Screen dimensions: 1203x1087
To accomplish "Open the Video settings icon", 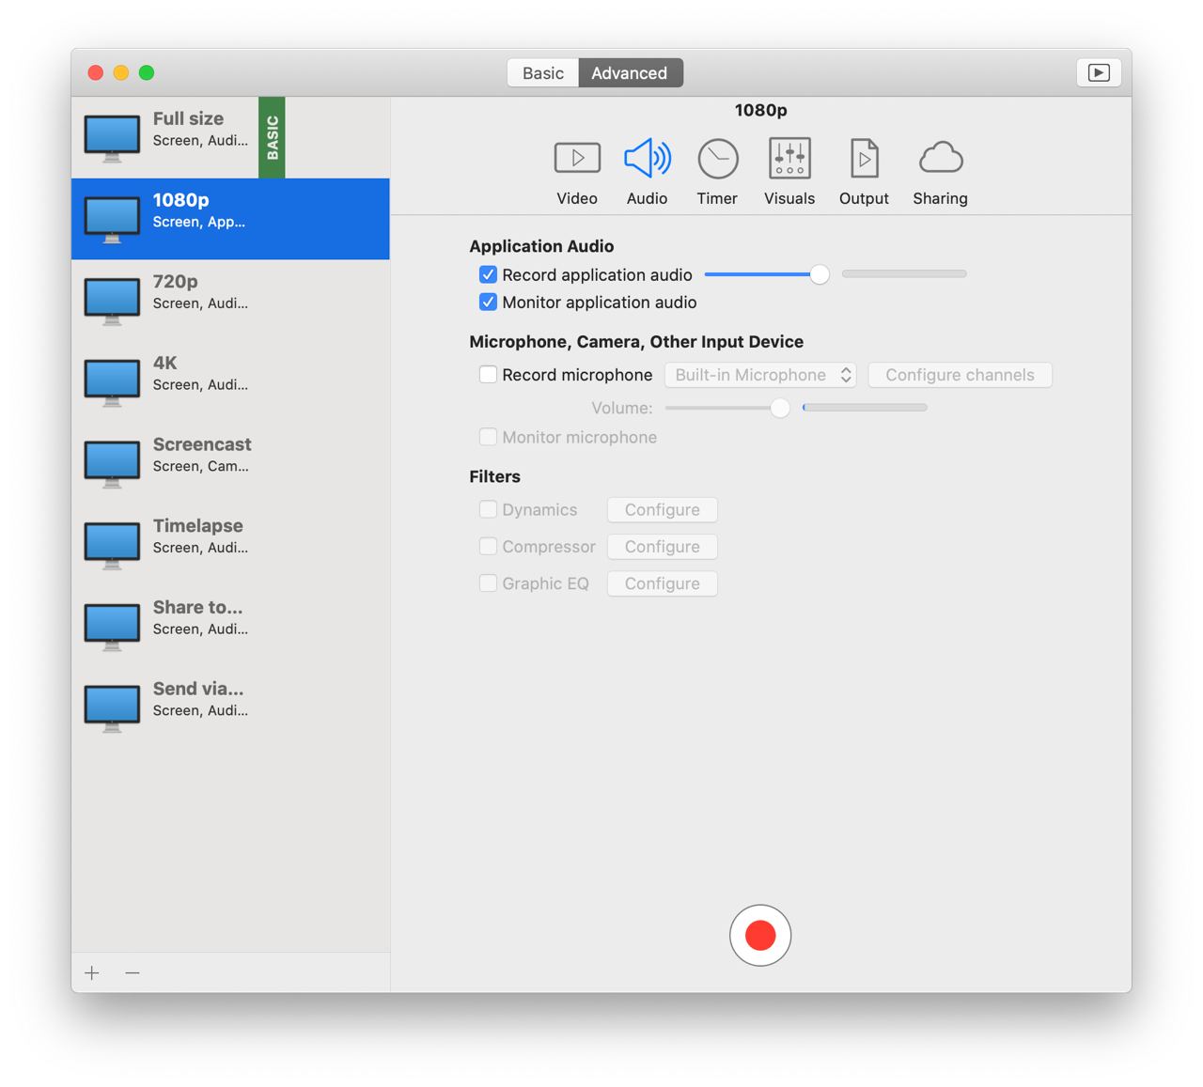I will pyautogui.click(x=577, y=158).
